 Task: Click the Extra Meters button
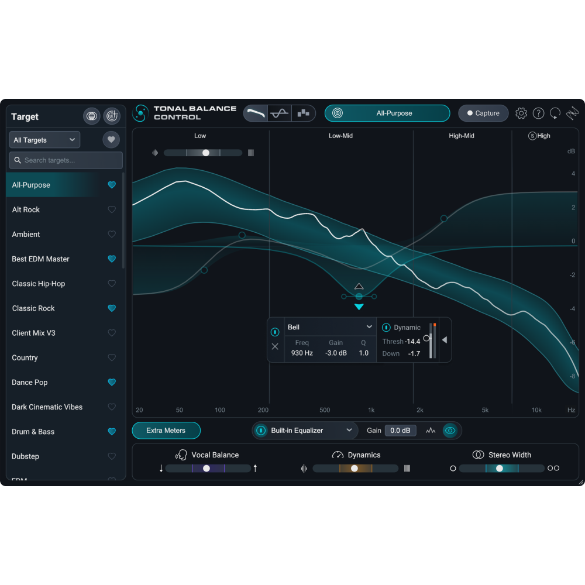[166, 430]
